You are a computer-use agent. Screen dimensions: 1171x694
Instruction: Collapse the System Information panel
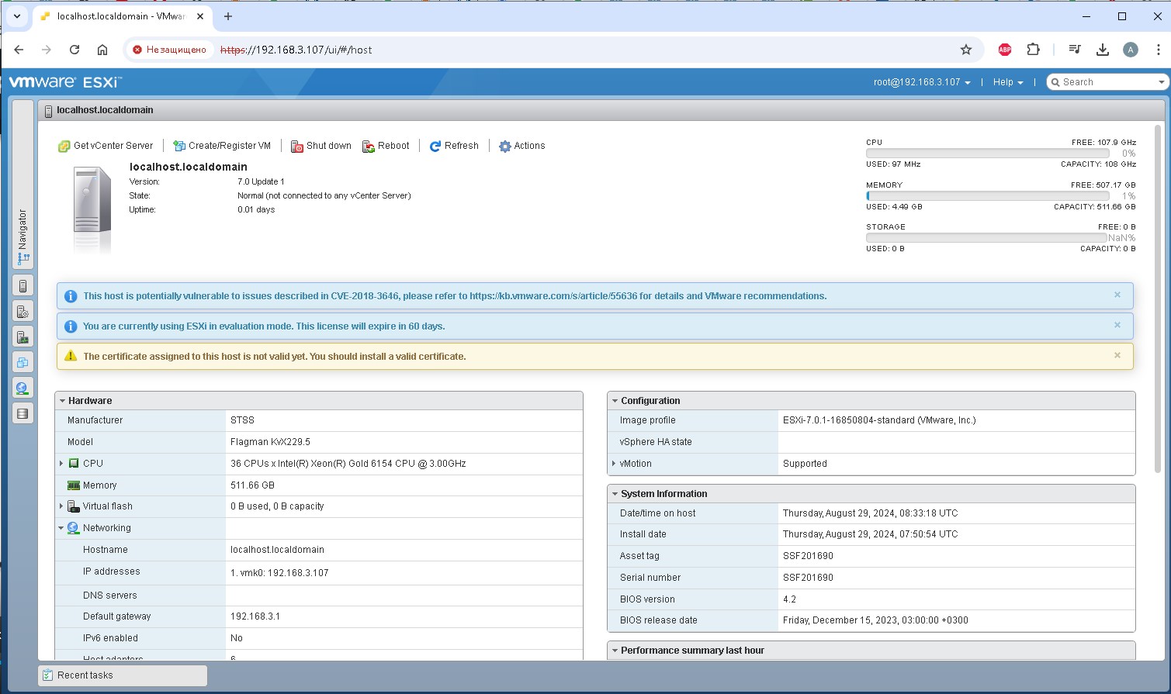tap(615, 494)
